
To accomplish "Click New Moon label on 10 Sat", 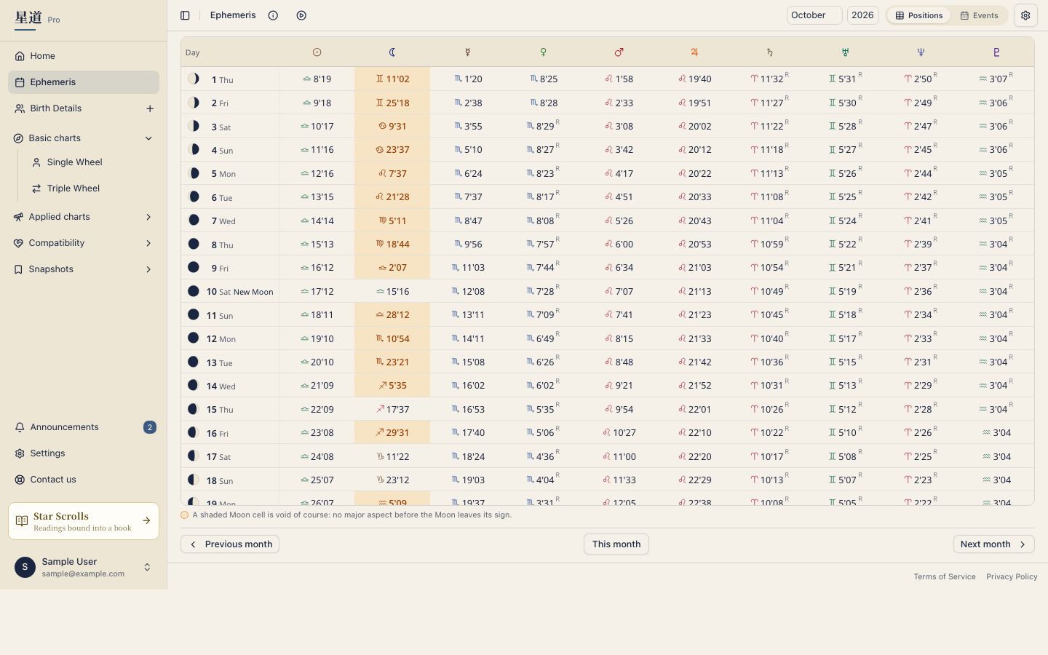I will [253, 292].
